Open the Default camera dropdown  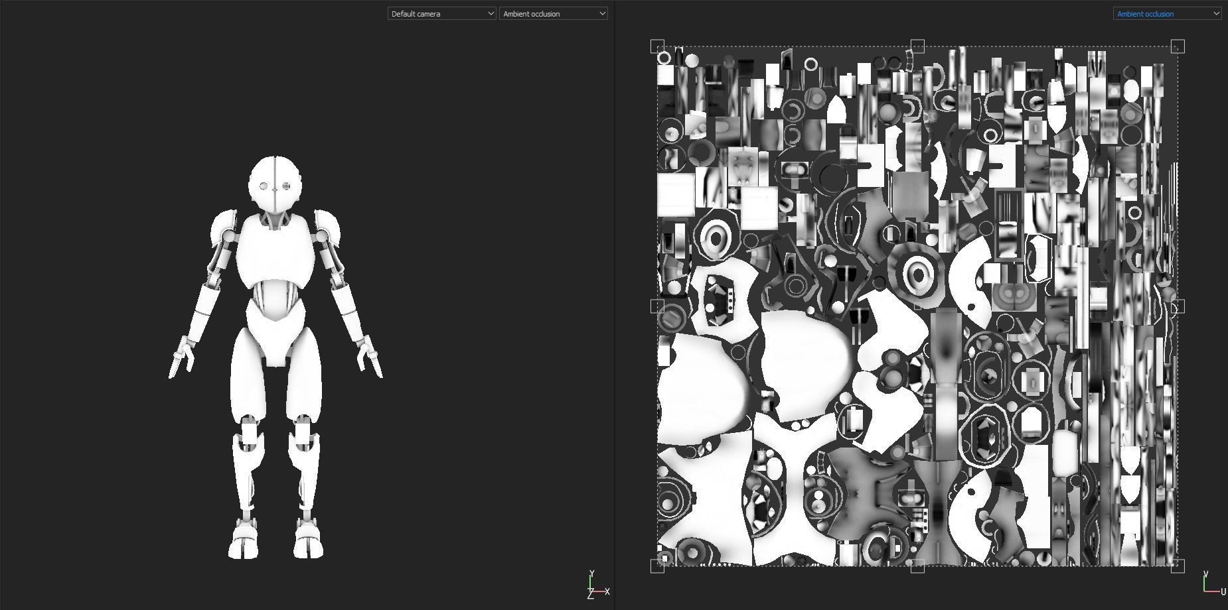[442, 13]
